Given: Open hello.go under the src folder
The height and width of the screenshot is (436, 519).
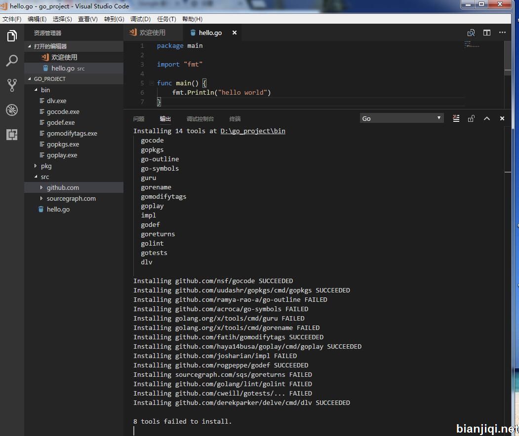Looking at the screenshot, I should (74, 209).
